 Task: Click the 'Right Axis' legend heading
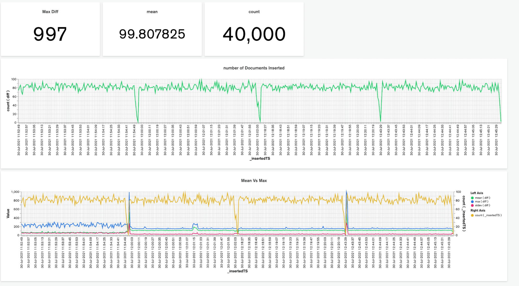click(478, 210)
